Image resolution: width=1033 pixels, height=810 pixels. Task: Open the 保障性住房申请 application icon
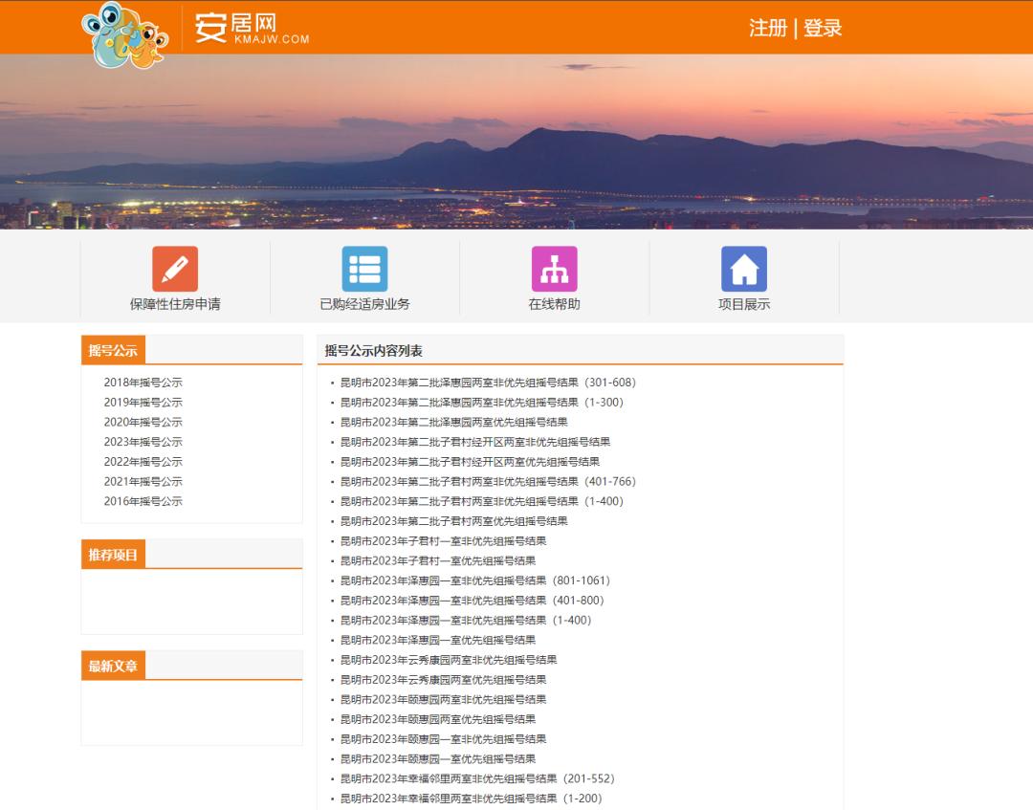coord(175,277)
